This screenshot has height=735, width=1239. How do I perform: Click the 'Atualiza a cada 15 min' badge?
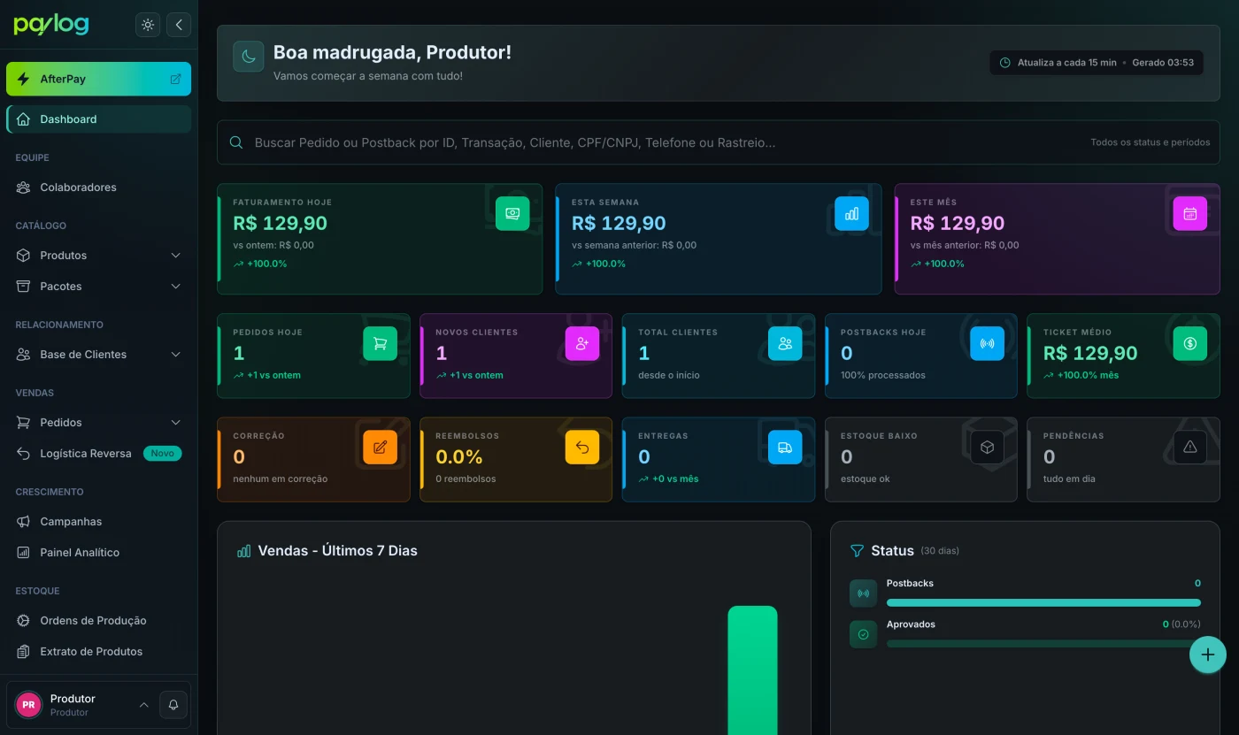1097,63
